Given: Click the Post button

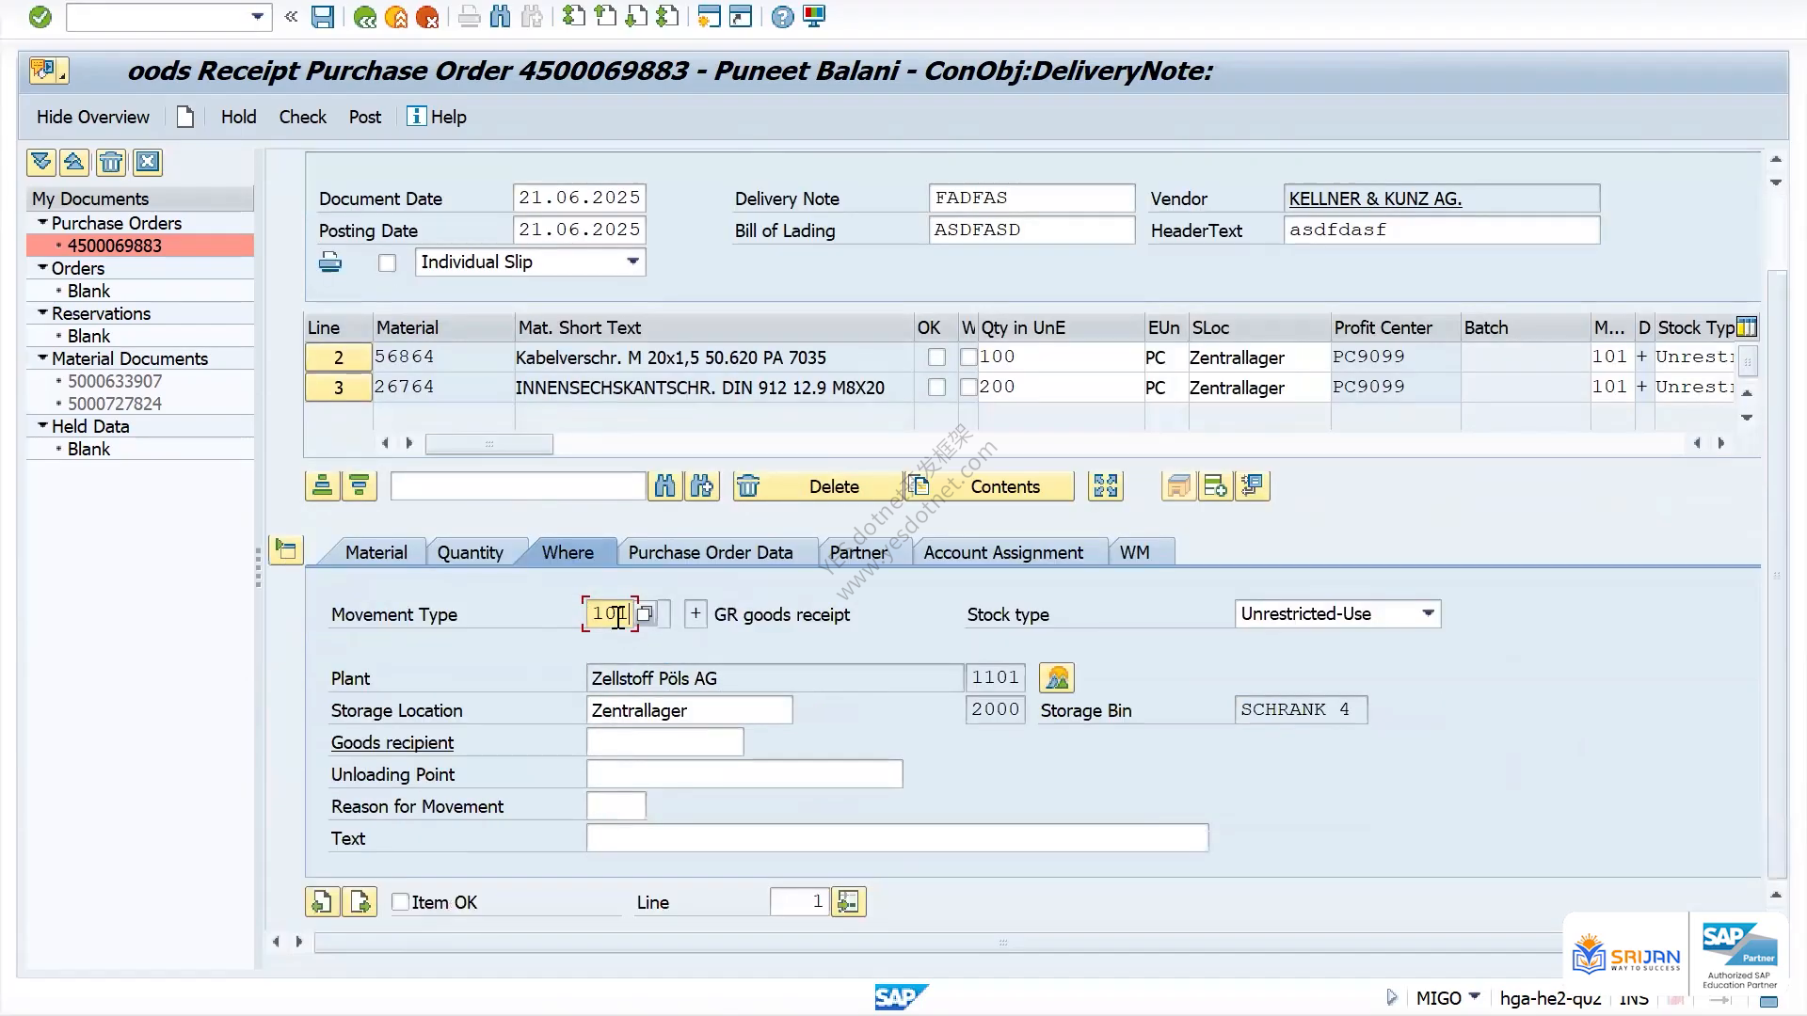Looking at the screenshot, I should [365, 118].
